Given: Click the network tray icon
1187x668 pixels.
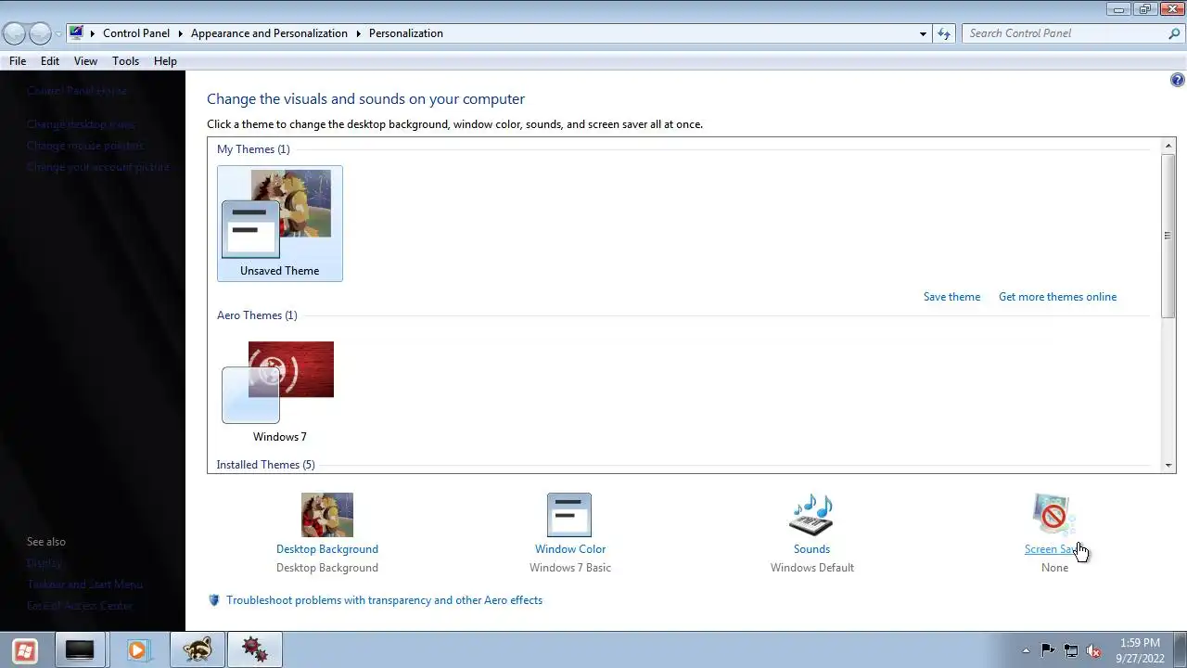Looking at the screenshot, I should click(1070, 650).
